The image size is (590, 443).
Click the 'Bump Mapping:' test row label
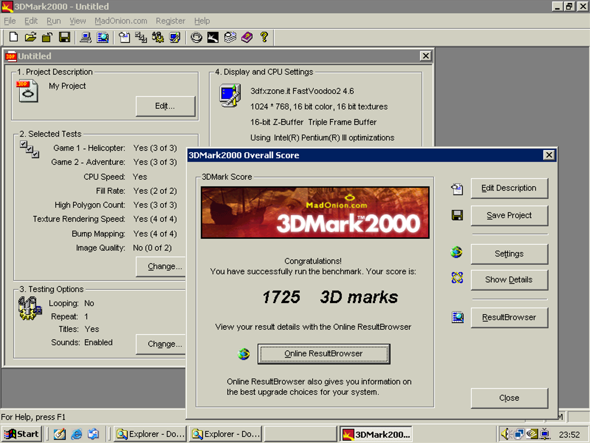pos(98,234)
